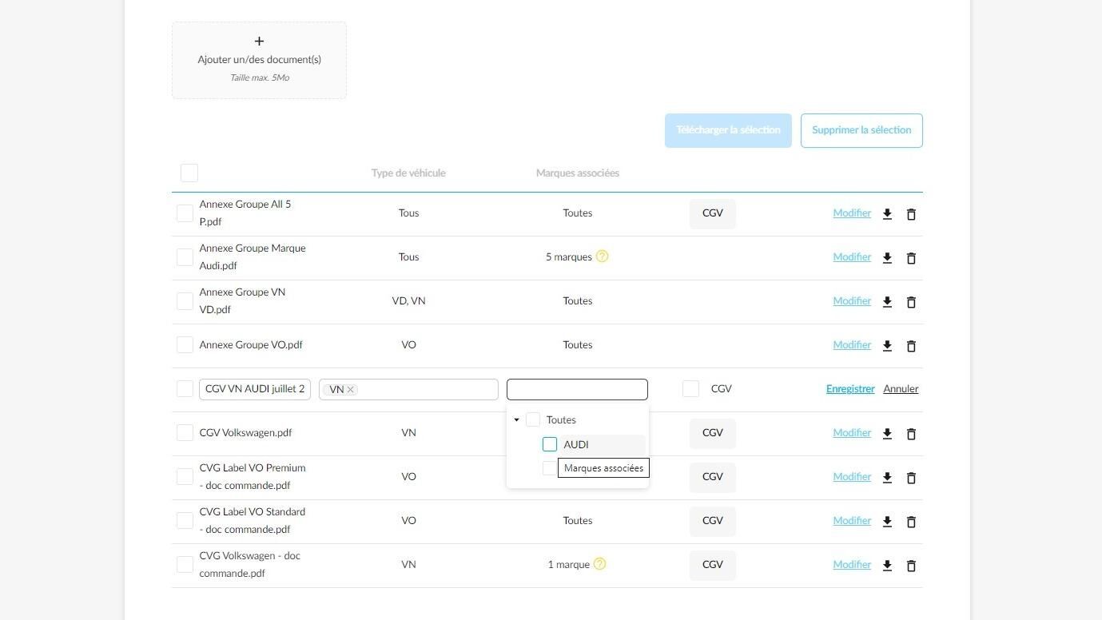Download Annexe Groupe All 5 P.pdf
Viewport: 1102px width, 620px height.
[x=887, y=214]
